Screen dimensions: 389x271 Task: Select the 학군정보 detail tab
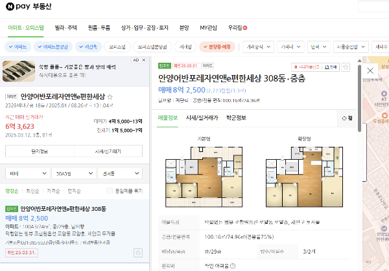236,118
